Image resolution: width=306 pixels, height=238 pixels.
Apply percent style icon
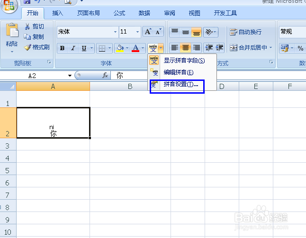click(x=300, y=48)
